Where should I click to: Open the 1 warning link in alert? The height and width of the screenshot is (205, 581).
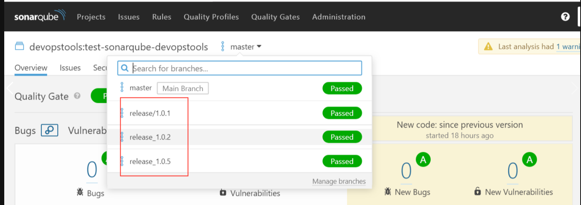pos(568,47)
